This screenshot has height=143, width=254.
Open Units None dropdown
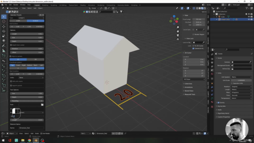(x=31, y=77)
